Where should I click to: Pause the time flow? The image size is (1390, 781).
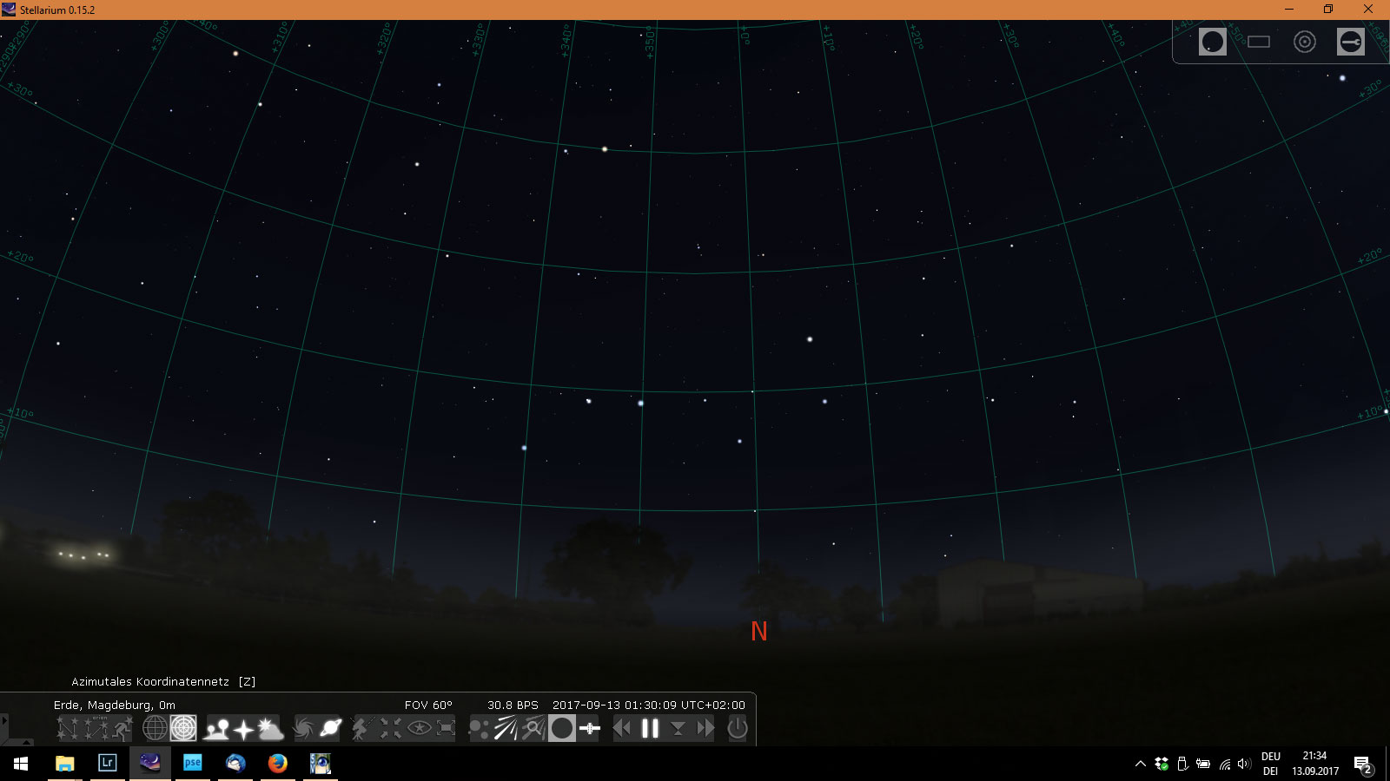point(650,729)
